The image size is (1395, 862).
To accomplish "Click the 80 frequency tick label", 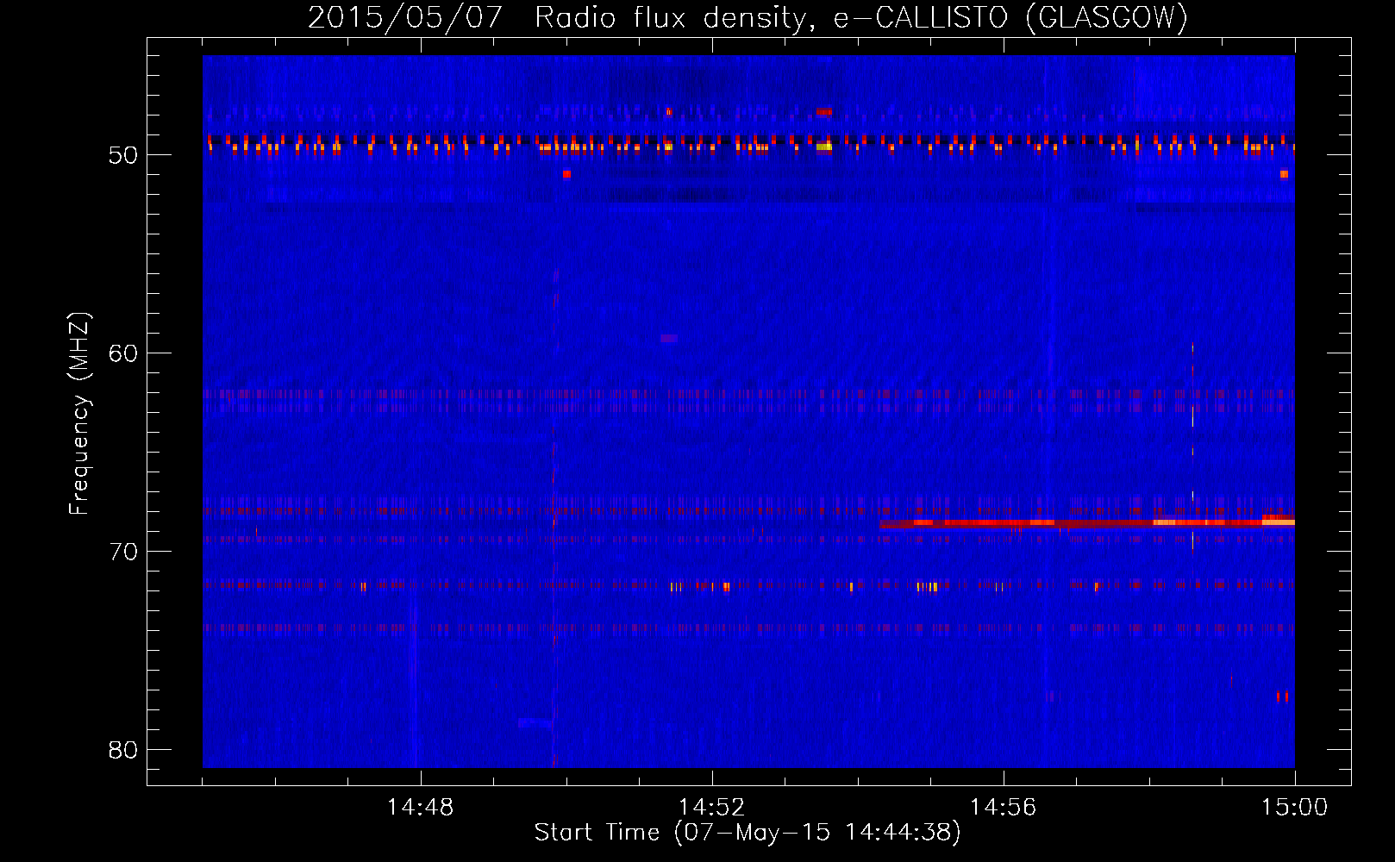I will click(123, 750).
